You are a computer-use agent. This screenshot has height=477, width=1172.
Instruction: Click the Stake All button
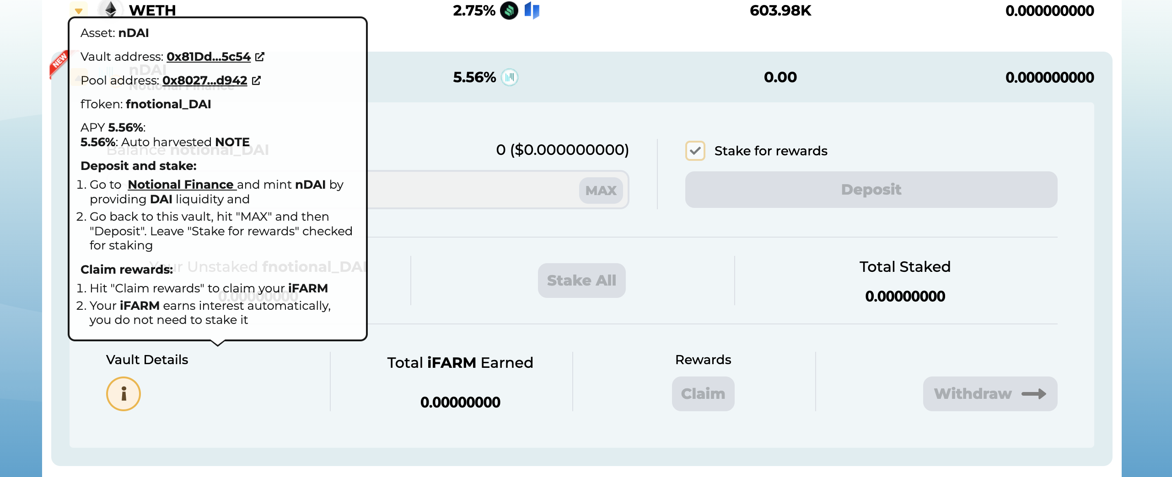click(x=581, y=280)
